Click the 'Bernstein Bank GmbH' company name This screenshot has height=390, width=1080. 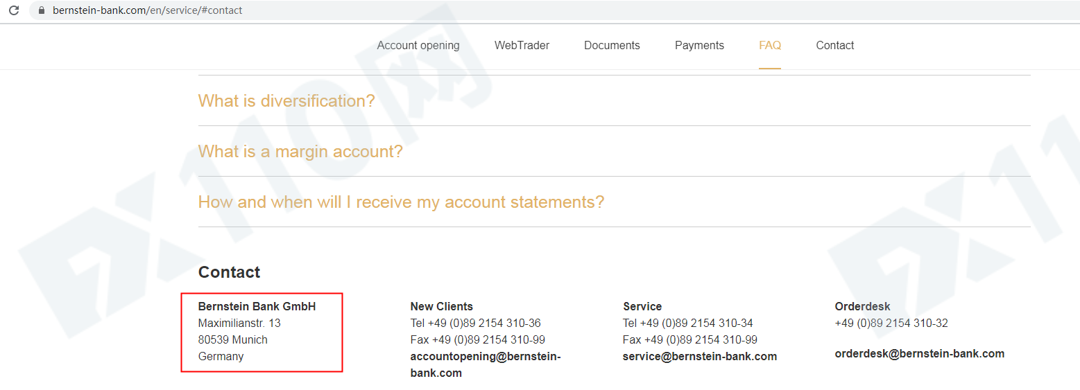pyautogui.click(x=257, y=306)
